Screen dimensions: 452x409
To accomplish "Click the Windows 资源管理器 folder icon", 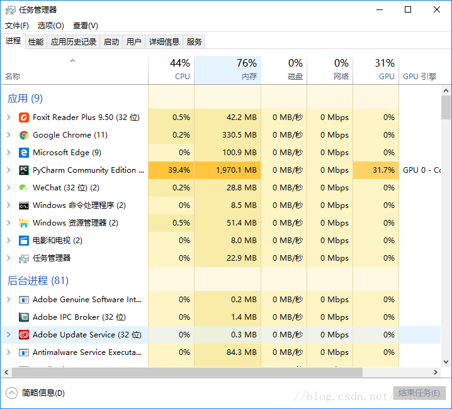I will click(24, 223).
